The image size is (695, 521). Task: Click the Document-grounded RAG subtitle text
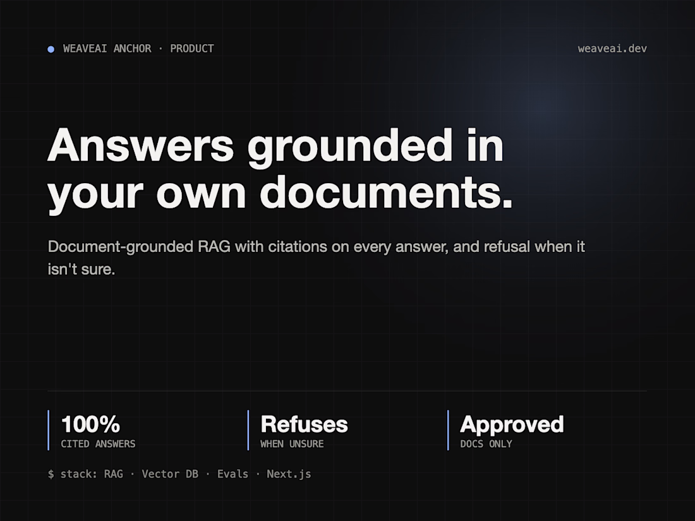click(x=317, y=258)
